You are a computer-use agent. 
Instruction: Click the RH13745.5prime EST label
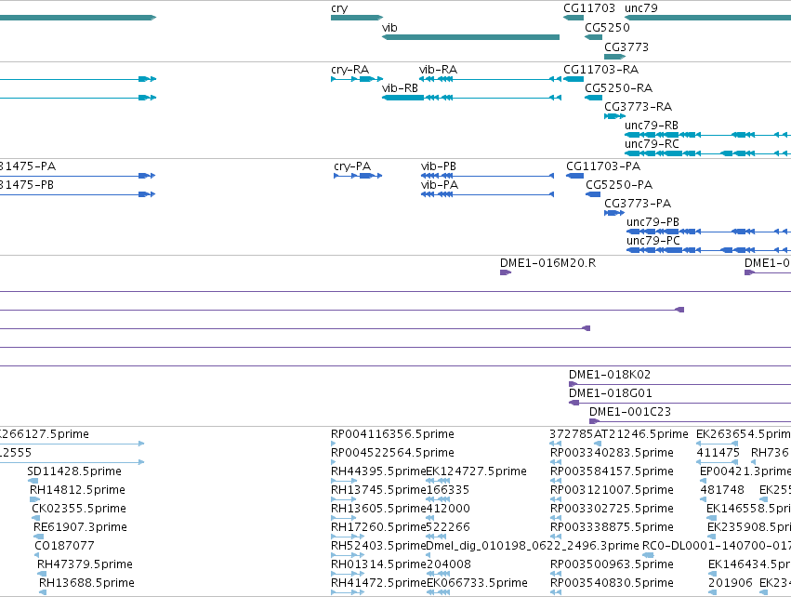[378, 490]
